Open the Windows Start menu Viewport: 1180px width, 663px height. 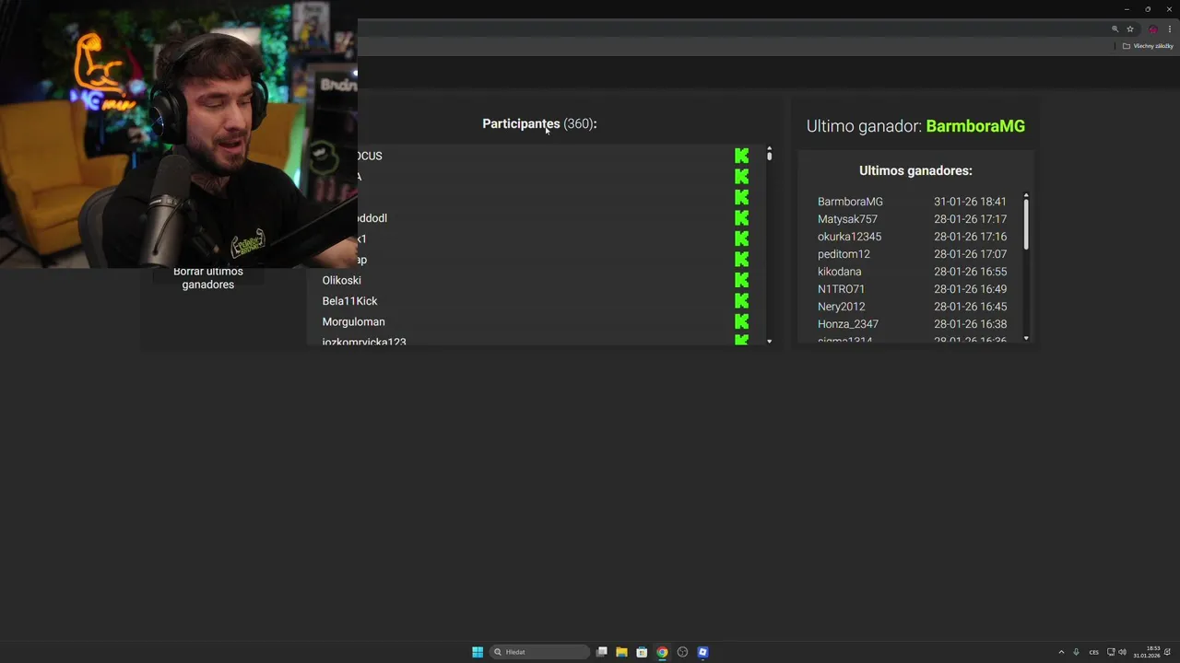pos(478,652)
